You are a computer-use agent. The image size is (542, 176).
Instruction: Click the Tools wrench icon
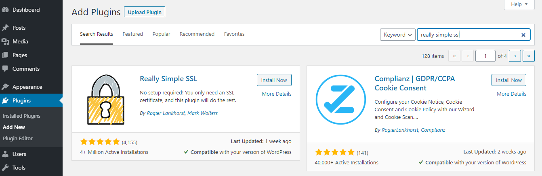pyautogui.click(x=6, y=168)
